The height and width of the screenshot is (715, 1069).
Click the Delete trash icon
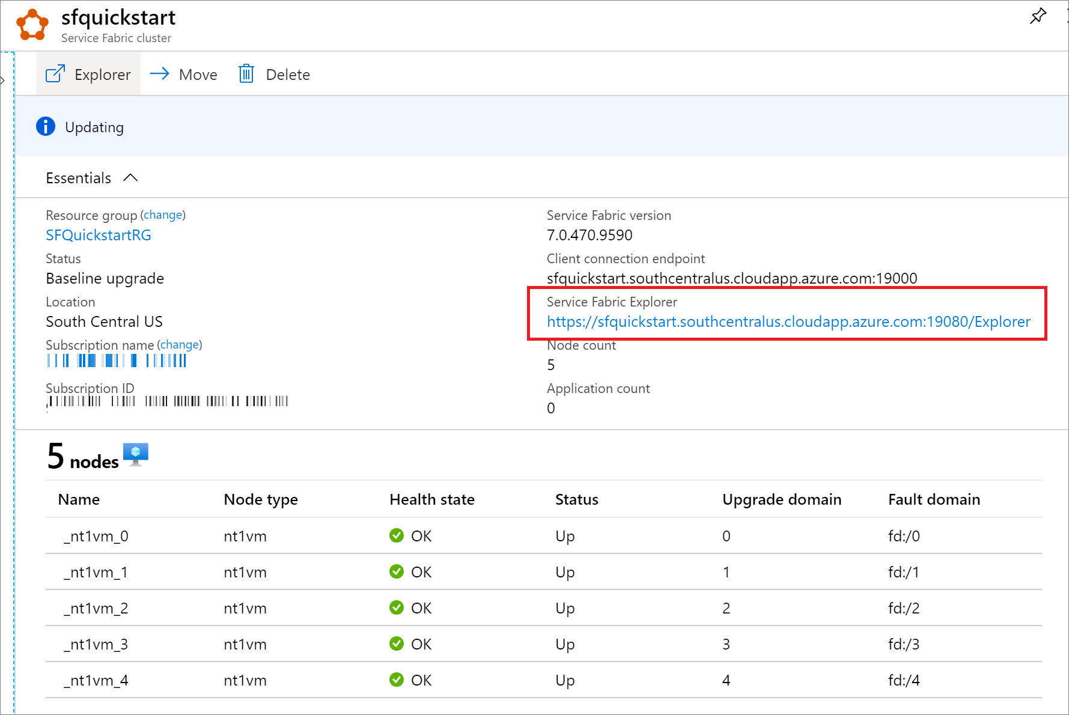[246, 73]
